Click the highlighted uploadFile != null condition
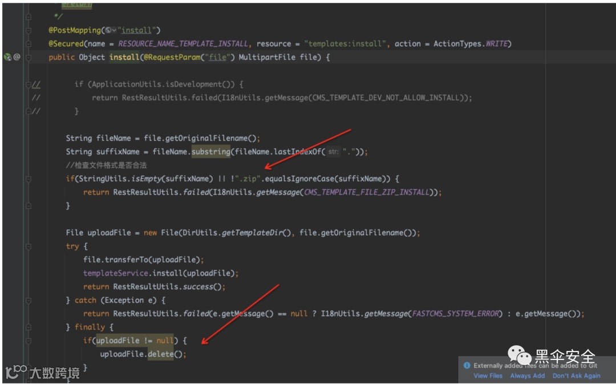The image size is (616, 384). point(135,341)
